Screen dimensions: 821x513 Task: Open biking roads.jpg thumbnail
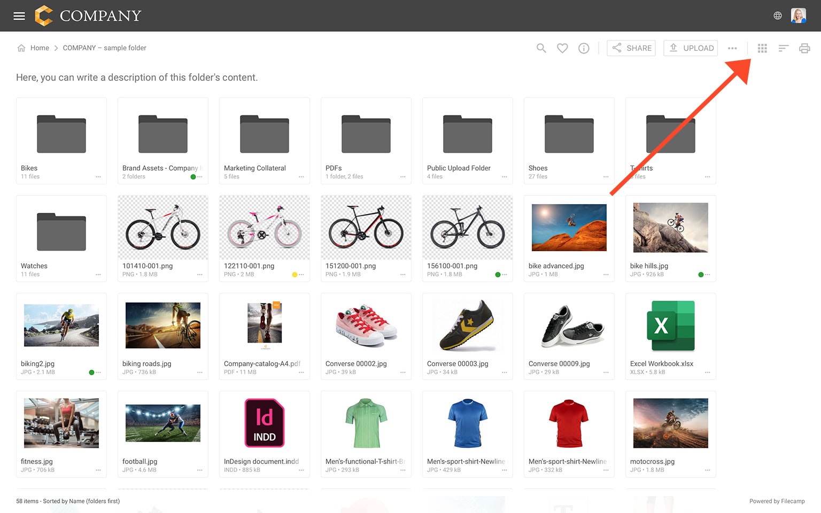pyautogui.click(x=163, y=325)
